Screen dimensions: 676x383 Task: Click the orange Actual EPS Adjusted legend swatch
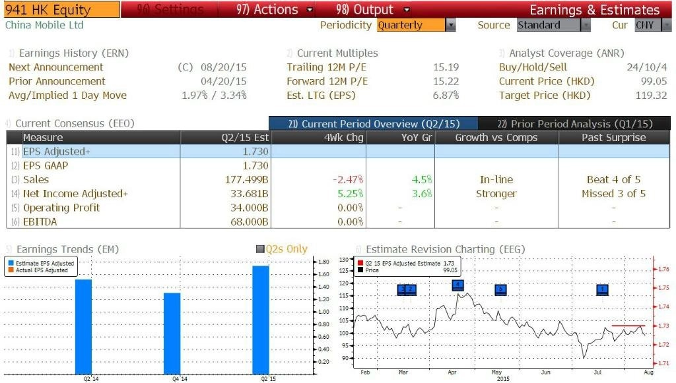(11, 270)
